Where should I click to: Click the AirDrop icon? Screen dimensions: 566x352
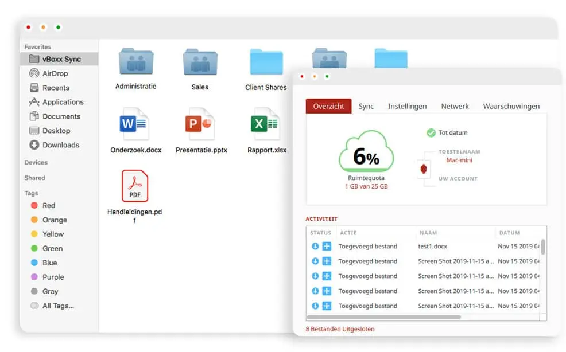coord(34,73)
